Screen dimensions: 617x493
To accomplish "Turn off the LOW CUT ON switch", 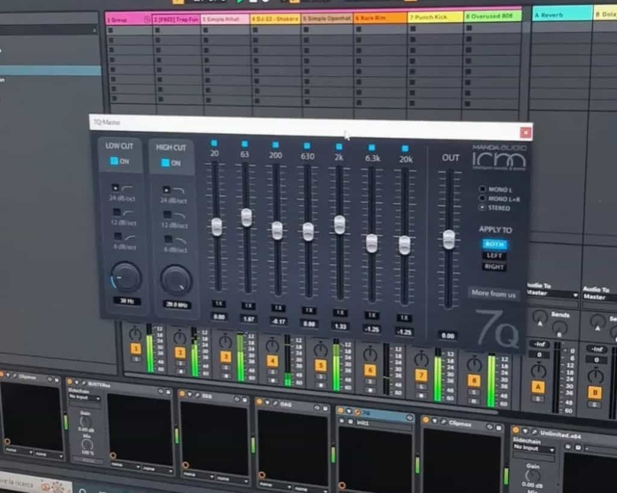I will pos(114,160).
